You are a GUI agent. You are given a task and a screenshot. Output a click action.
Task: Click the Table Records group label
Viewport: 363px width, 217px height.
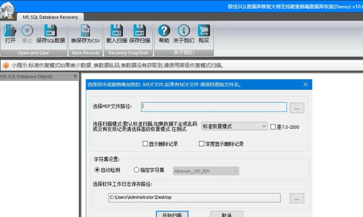coord(85,53)
